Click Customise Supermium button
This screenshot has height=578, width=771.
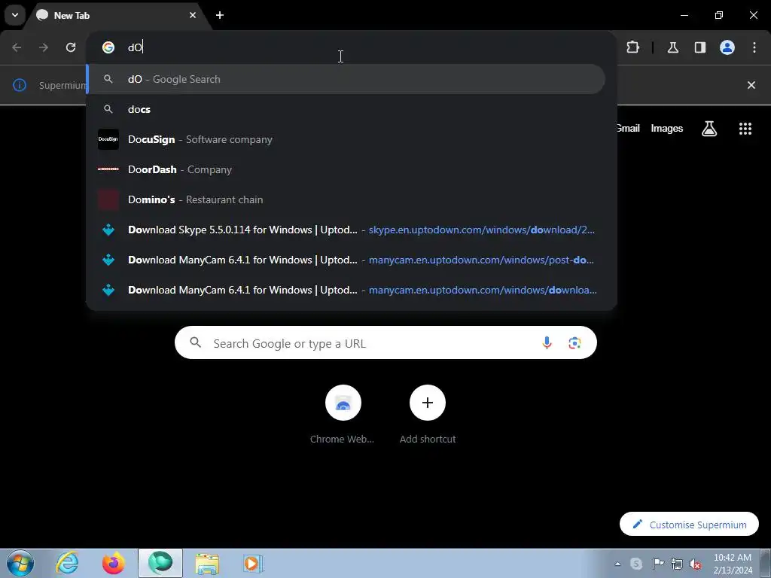point(689,525)
